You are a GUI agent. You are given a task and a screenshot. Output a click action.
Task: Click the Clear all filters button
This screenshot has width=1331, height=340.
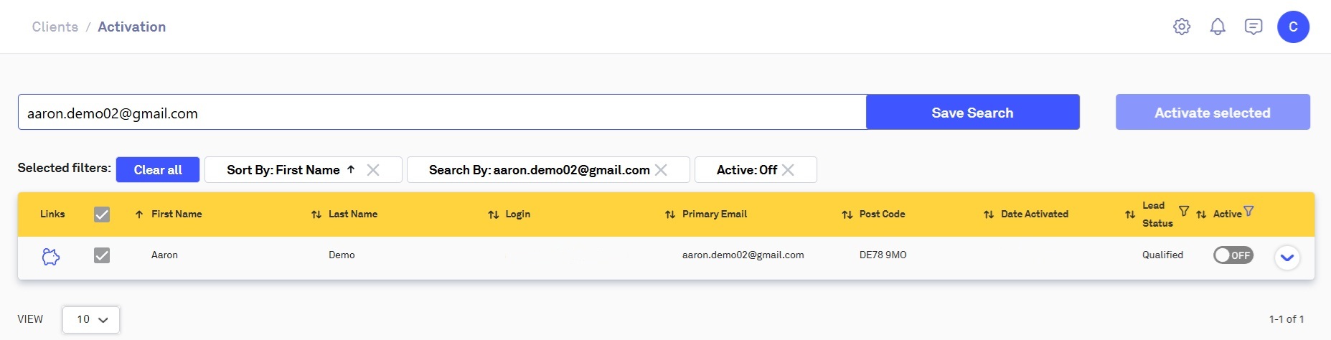[158, 170]
